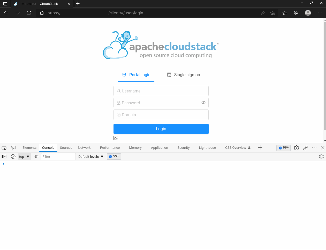Add another DevTools tool with the plus icon

(x=260, y=147)
